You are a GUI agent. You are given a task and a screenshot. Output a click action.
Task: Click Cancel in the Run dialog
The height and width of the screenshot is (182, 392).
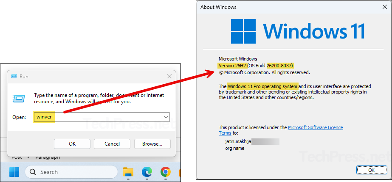[112, 144]
